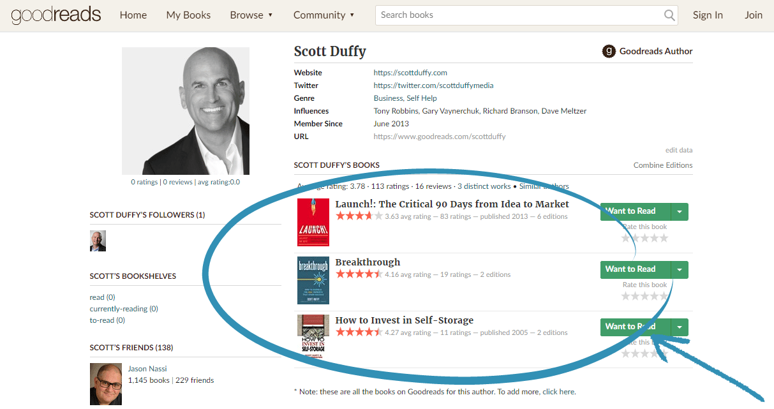Expand shelf options arrow for Launch!
This screenshot has width=774, height=409.
click(x=680, y=212)
